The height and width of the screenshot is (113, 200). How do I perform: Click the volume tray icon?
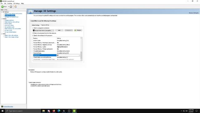point(187,111)
